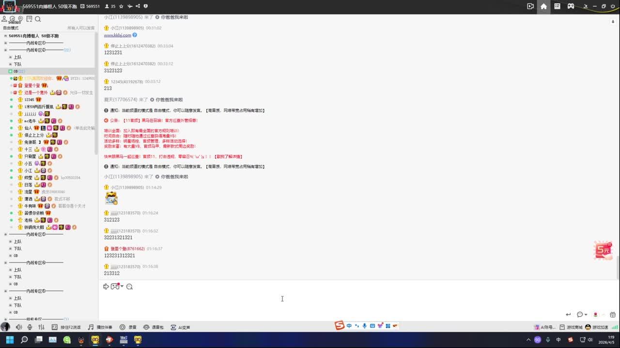Click the channel search magnifier icon

point(38,19)
